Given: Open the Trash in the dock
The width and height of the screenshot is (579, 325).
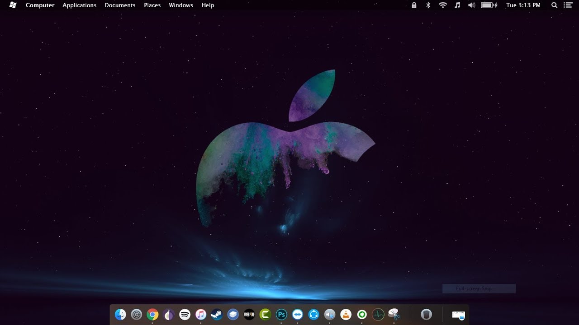Looking at the screenshot, I should [426, 315].
